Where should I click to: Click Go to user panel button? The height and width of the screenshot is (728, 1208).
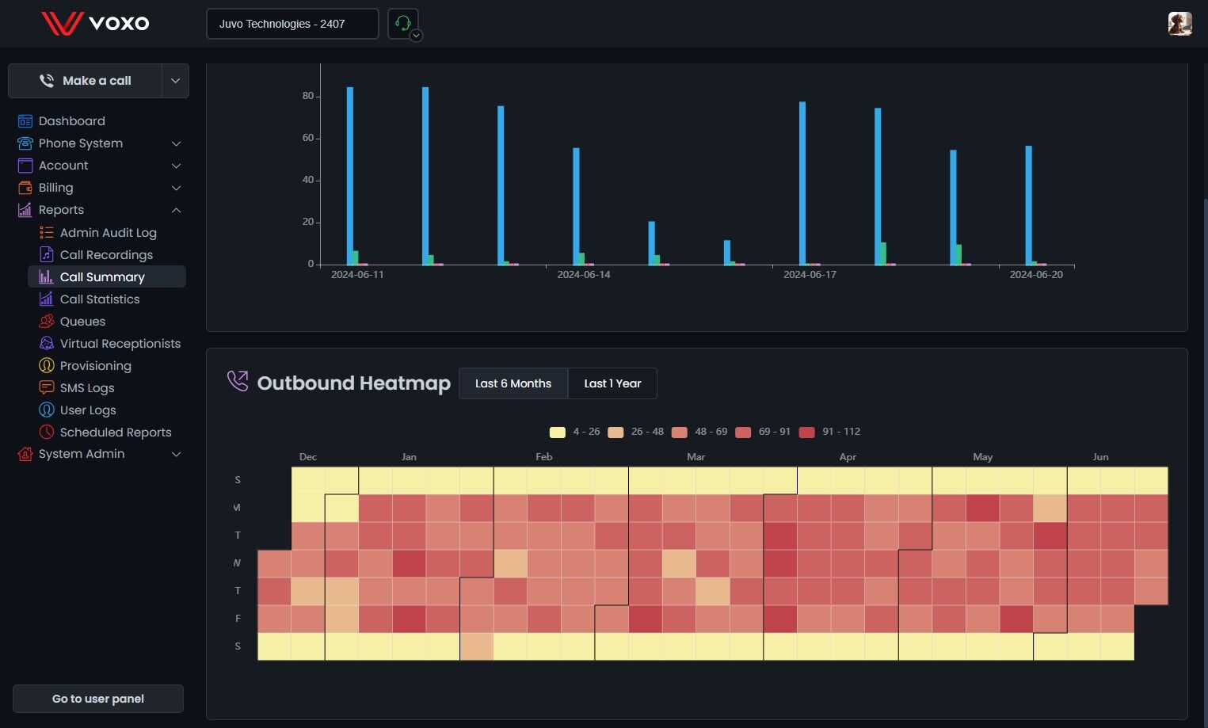tap(98, 699)
